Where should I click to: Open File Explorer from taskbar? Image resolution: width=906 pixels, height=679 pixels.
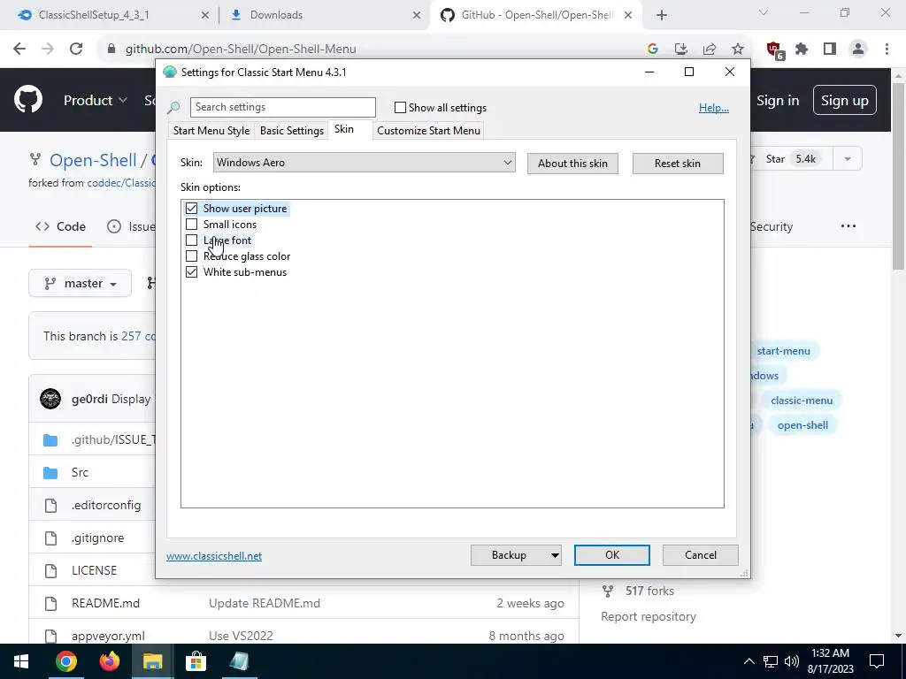click(152, 661)
